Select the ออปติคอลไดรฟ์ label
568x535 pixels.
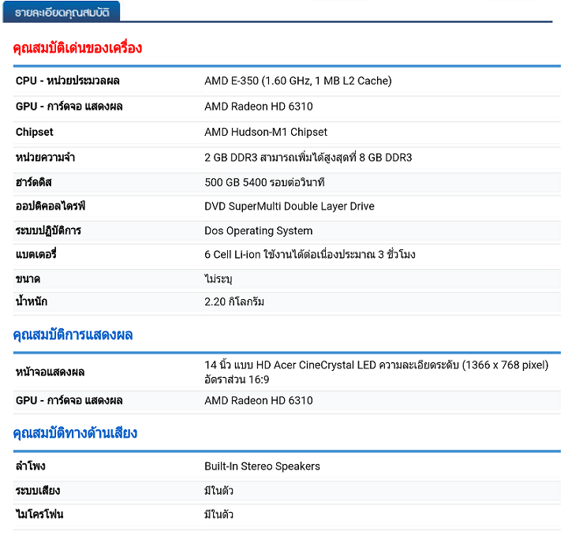click(x=50, y=206)
